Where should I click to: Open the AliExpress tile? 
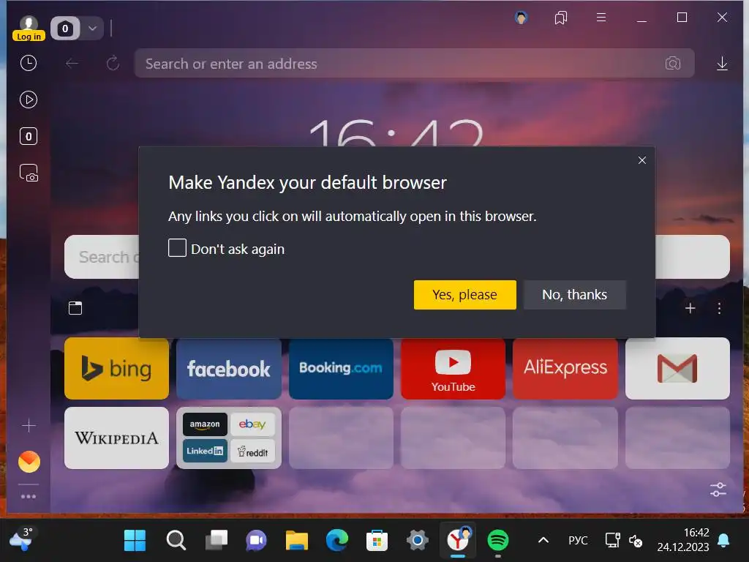565,369
